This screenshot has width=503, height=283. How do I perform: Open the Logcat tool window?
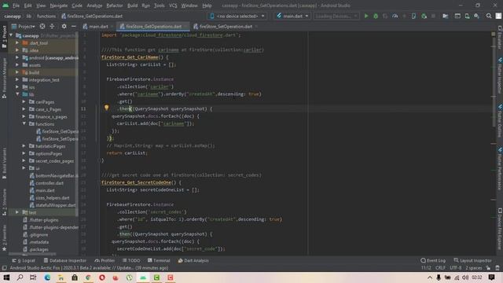coord(24,260)
